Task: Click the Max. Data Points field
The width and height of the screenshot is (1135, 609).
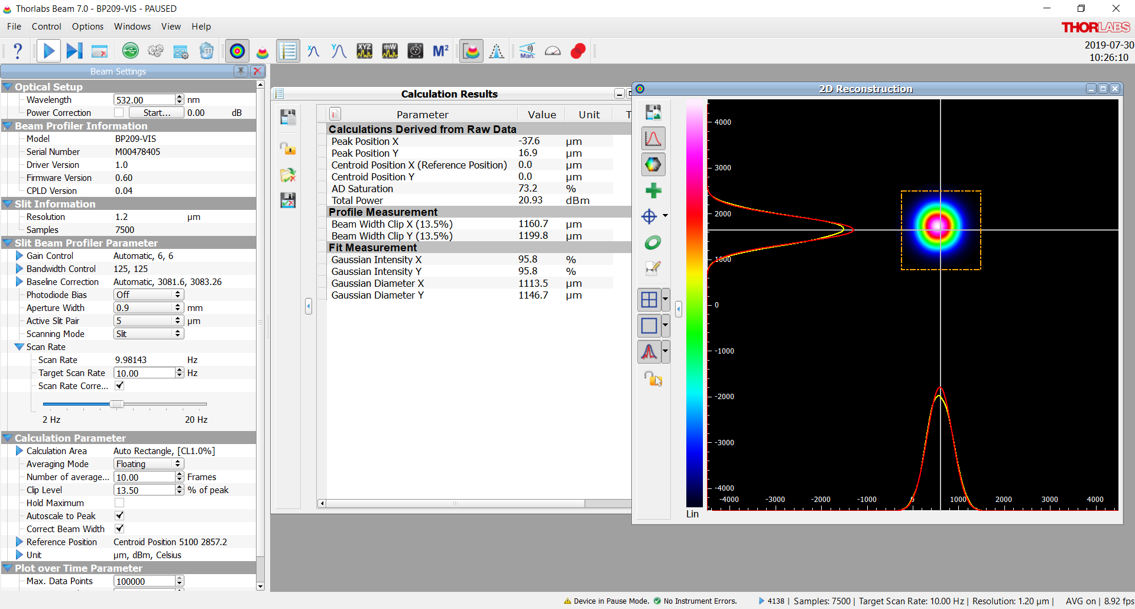Action: click(x=145, y=581)
